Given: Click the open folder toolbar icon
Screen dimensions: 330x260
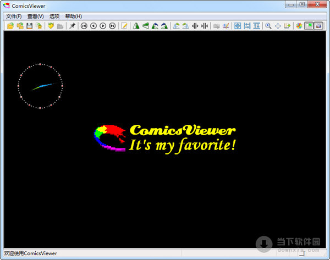Looking at the screenshot, I should [x=10, y=26].
